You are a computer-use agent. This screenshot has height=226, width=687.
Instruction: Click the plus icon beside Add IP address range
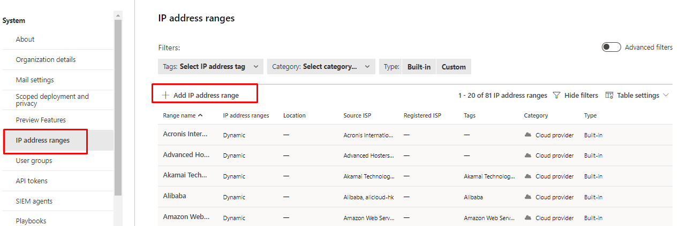coord(165,95)
